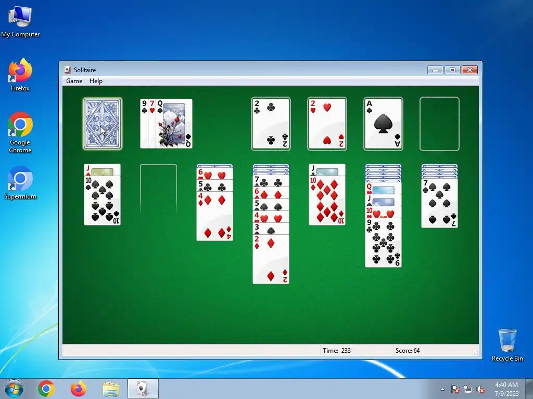
Task: Open the Windows Start menu
Action: coord(14,389)
